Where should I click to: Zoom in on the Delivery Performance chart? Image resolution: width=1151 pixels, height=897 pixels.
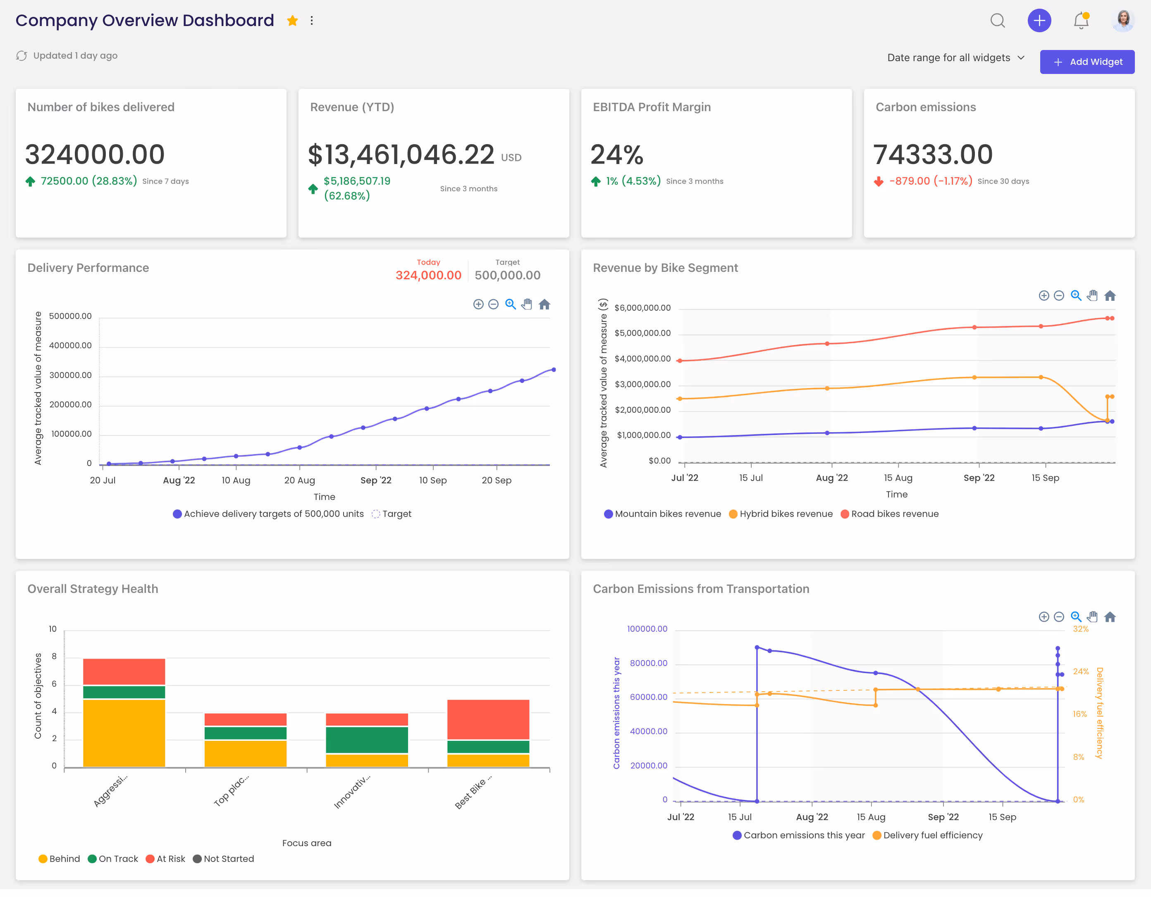pos(478,304)
